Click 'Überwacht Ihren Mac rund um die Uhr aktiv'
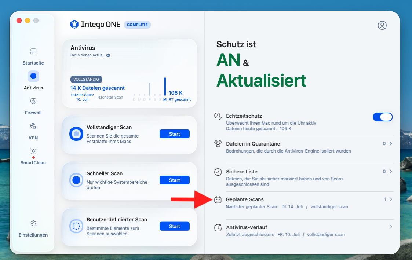Screen dimensions: 412x260 pos(271,123)
